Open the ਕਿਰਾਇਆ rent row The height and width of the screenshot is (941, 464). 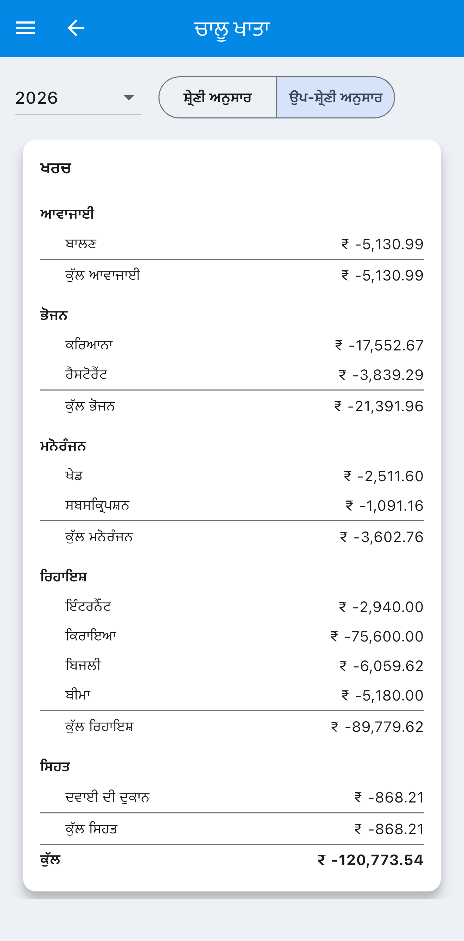tap(232, 636)
